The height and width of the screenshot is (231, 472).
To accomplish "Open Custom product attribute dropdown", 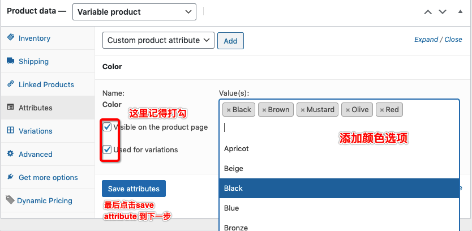I will [x=158, y=40].
